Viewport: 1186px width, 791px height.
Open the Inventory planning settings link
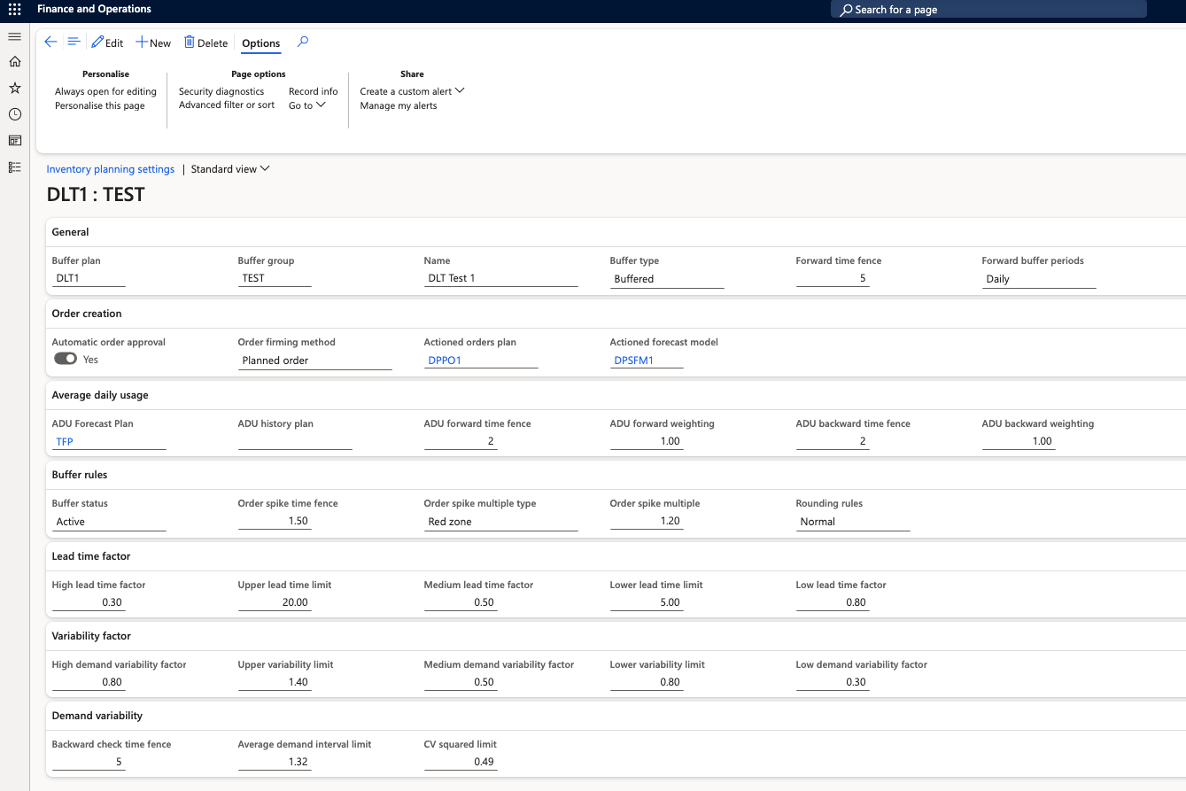click(110, 169)
